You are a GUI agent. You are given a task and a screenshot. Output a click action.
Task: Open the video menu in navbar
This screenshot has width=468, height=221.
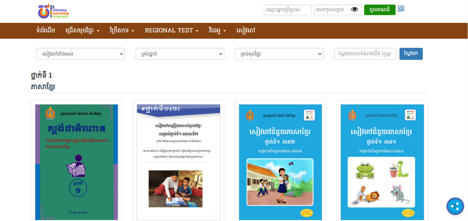(217, 31)
